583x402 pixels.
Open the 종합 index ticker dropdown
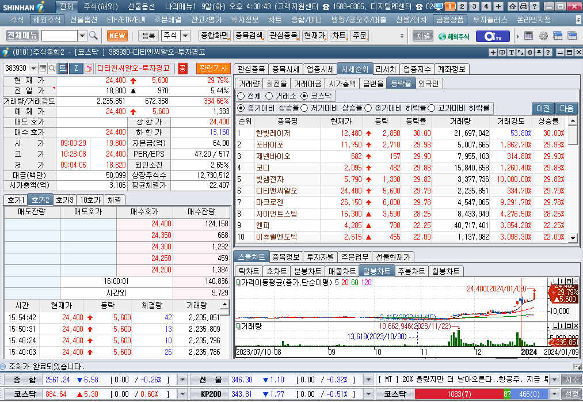coord(182,380)
